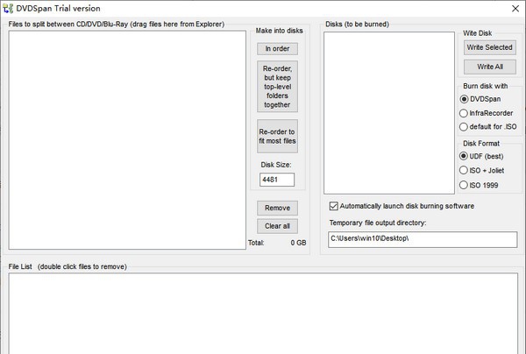Click the Write Selected button

(x=489, y=46)
